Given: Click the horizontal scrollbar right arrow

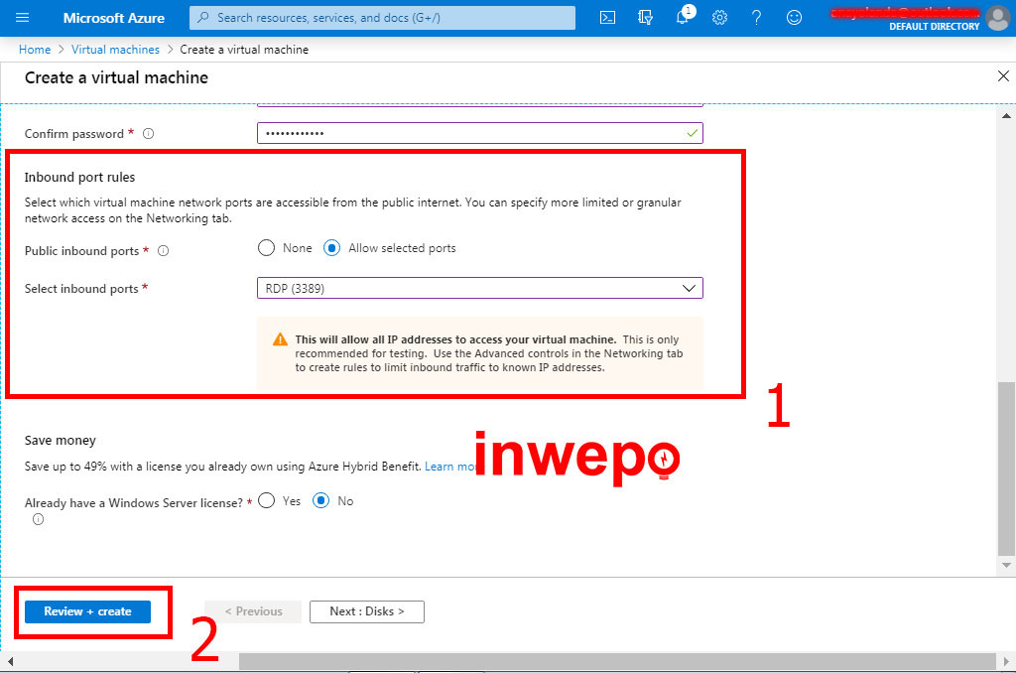Looking at the screenshot, I should click(x=1006, y=661).
